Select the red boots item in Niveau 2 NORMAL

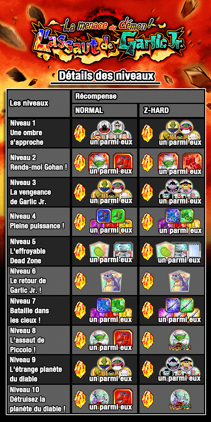pos(122,162)
